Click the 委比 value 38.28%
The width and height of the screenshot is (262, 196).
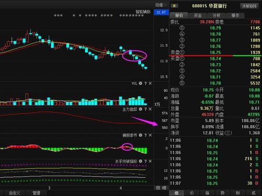(x=207, y=22)
